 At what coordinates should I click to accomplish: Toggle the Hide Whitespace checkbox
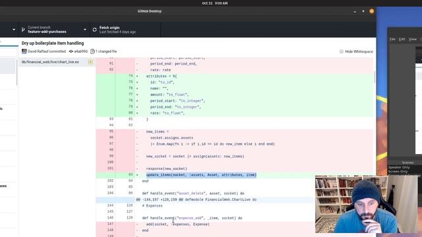coord(342,51)
